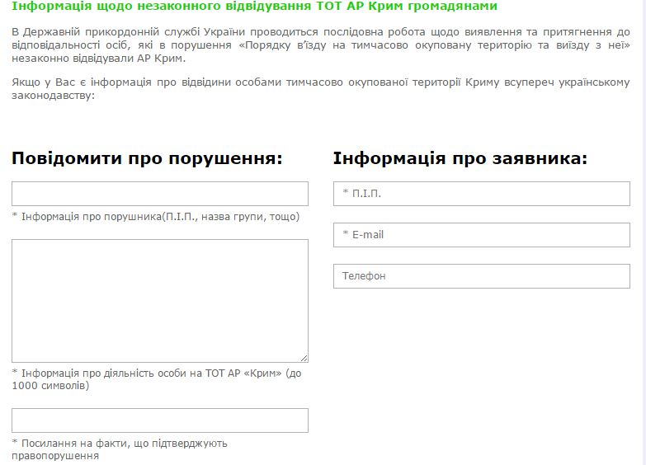Focus the Телефон input field

[x=481, y=276]
